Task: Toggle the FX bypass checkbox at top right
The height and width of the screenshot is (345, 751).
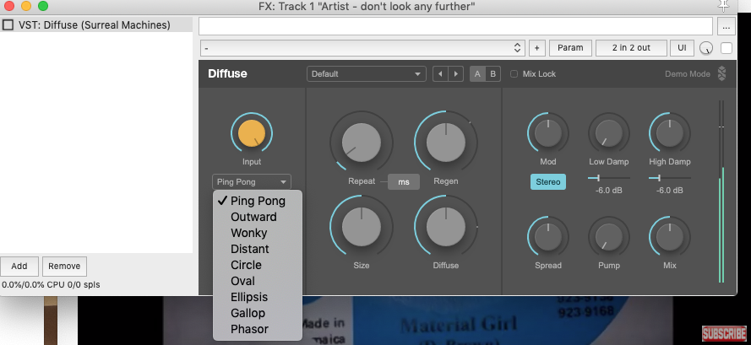Action: pyautogui.click(x=727, y=48)
